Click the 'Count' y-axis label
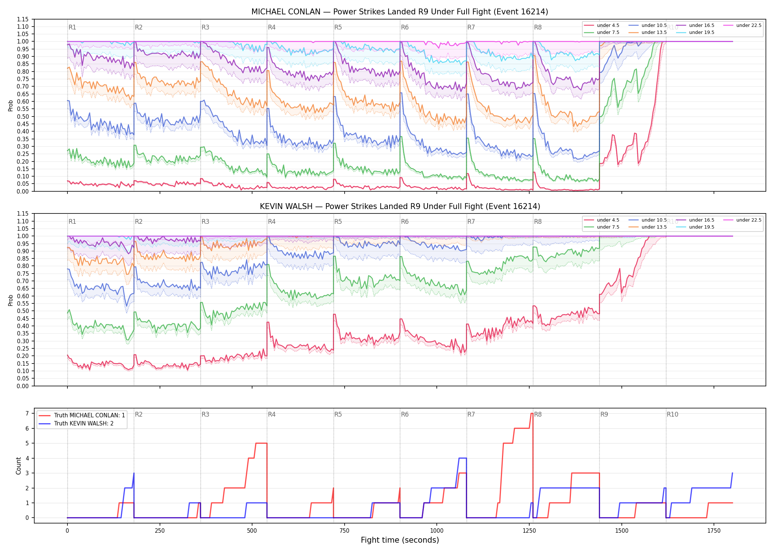The height and width of the screenshot is (553, 774). tap(19, 466)
